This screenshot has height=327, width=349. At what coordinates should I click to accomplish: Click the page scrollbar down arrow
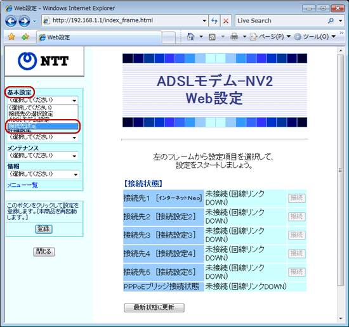(x=341, y=319)
